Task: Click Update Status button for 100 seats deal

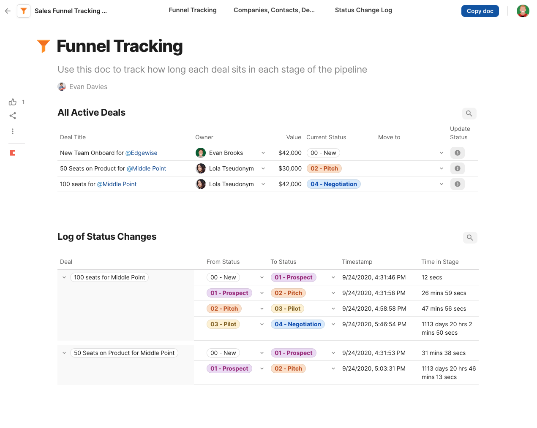Action: coord(457,184)
